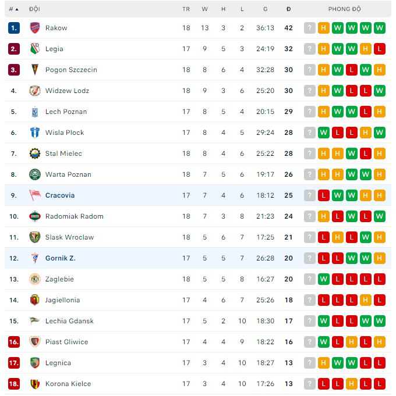Image resolution: width=396 pixels, height=396 pixels.
Task: Click Piast Gliwice rank 16 badge
Action: 14,342
